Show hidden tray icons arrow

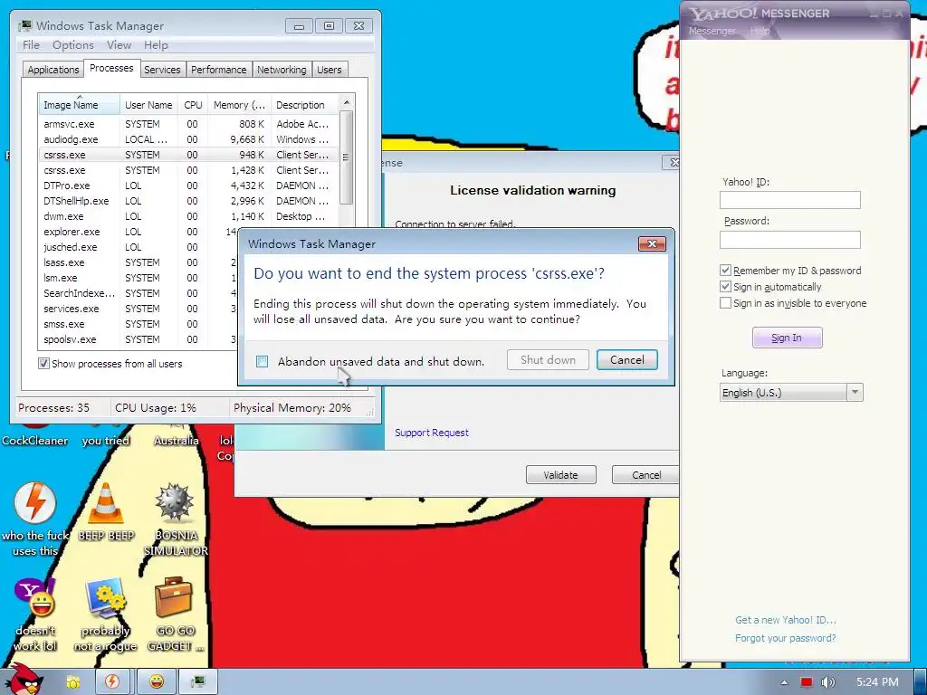click(784, 682)
